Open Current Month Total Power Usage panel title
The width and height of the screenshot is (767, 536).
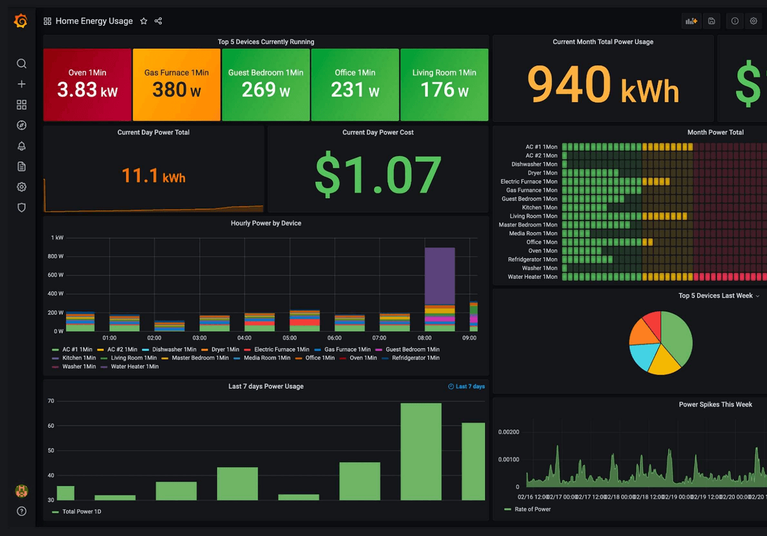coord(603,42)
